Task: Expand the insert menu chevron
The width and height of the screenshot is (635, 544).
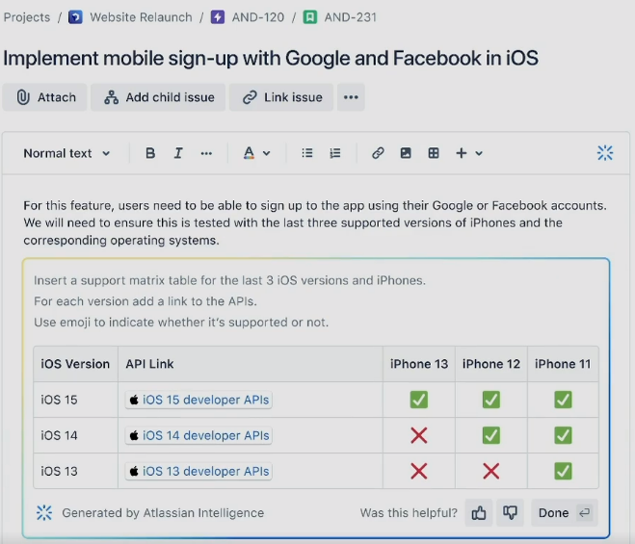Action: tap(479, 153)
